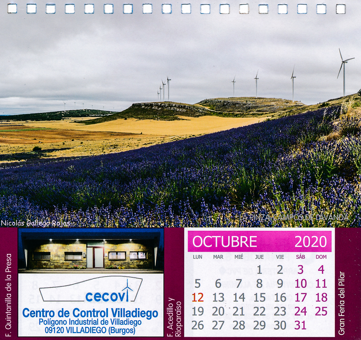Select the MIÉ weekday header
Viewport: 361px width, 340px height.
coord(239,257)
